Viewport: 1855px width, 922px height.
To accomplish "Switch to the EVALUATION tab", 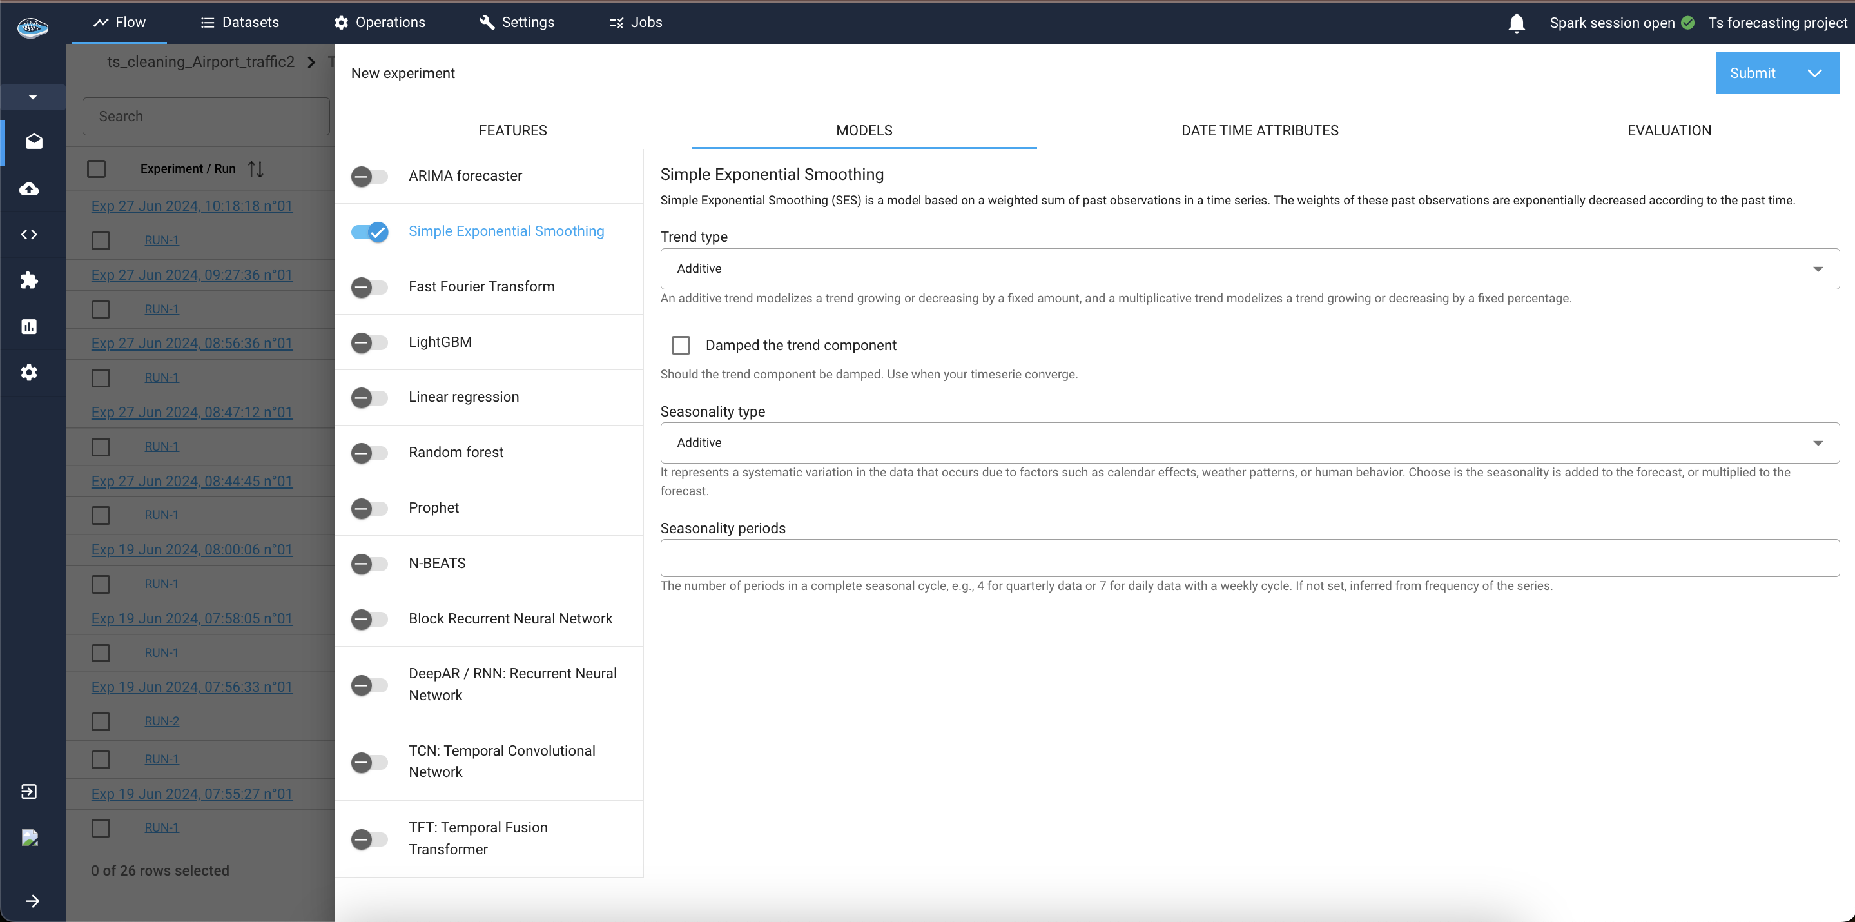I will coord(1669,130).
